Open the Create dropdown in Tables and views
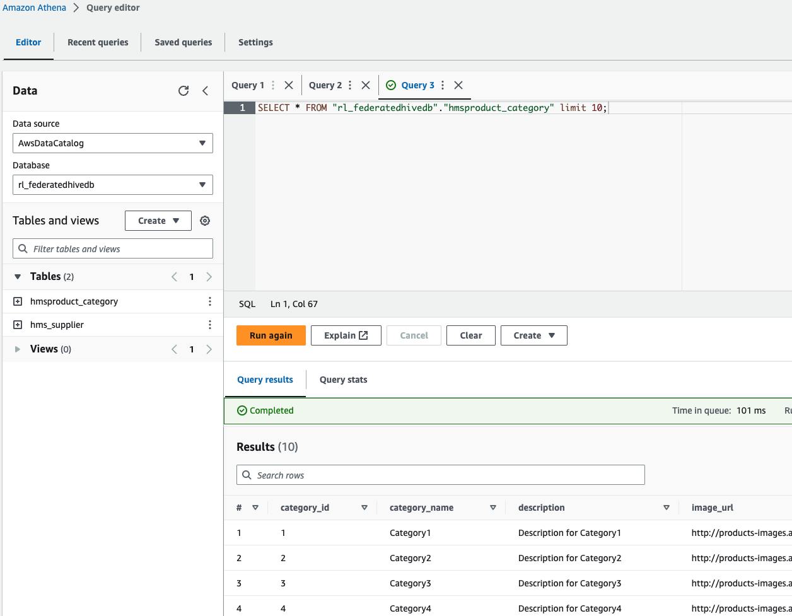This screenshot has height=616, width=792. click(158, 221)
